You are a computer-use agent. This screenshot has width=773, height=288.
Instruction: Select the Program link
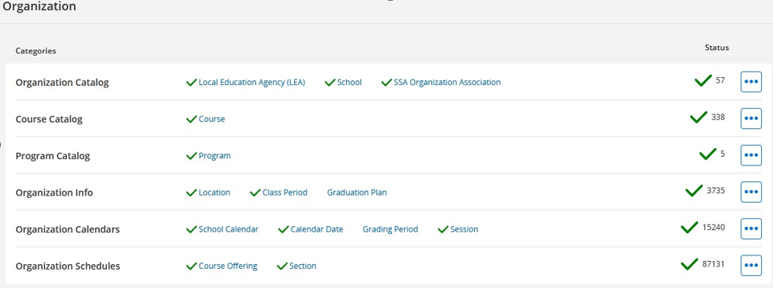click(x=214, y=156)
